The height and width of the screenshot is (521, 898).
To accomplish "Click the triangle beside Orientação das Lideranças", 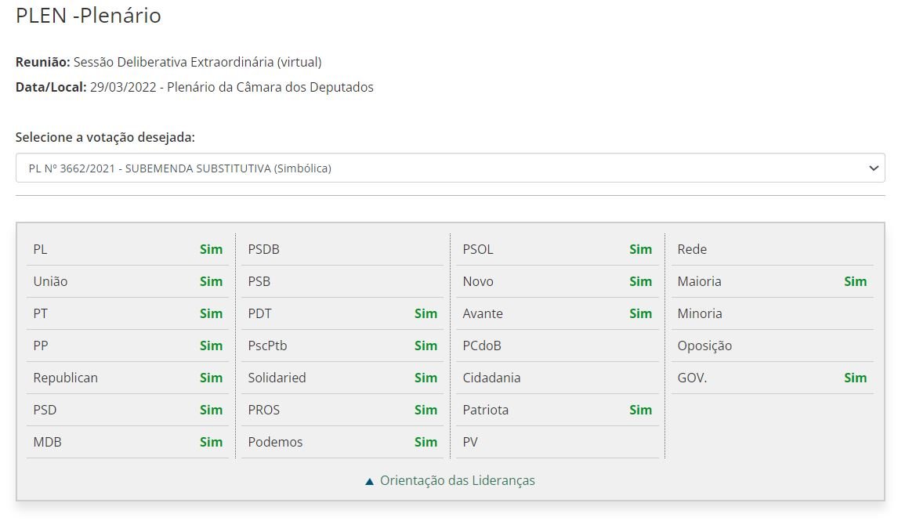I will coord(369,482).
